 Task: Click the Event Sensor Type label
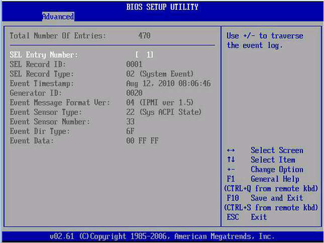pos(46,112)
